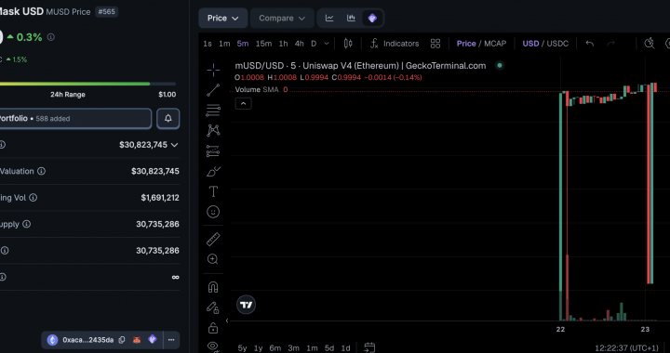Image resolution: width=670 pixels, height=353 pixels.
Task: Select the crosshair cursor tool
Action: point(213,70)
